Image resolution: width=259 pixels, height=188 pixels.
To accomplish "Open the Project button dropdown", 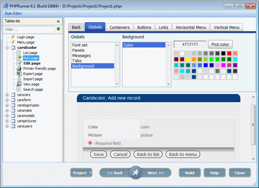I will [90, 173].
